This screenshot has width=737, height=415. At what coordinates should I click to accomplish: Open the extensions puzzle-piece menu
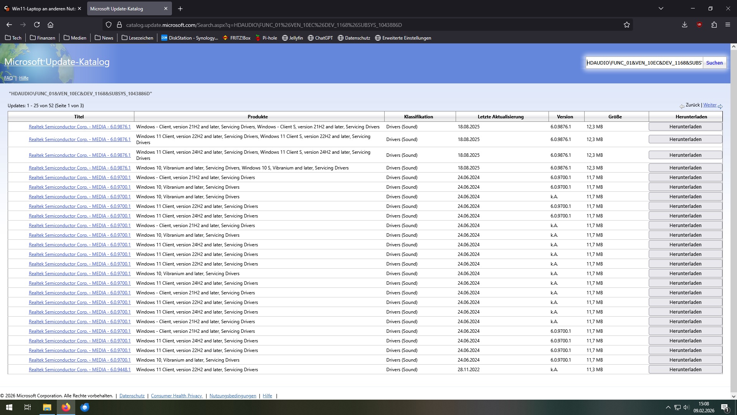pyautogui.click(x=714, y=25)
